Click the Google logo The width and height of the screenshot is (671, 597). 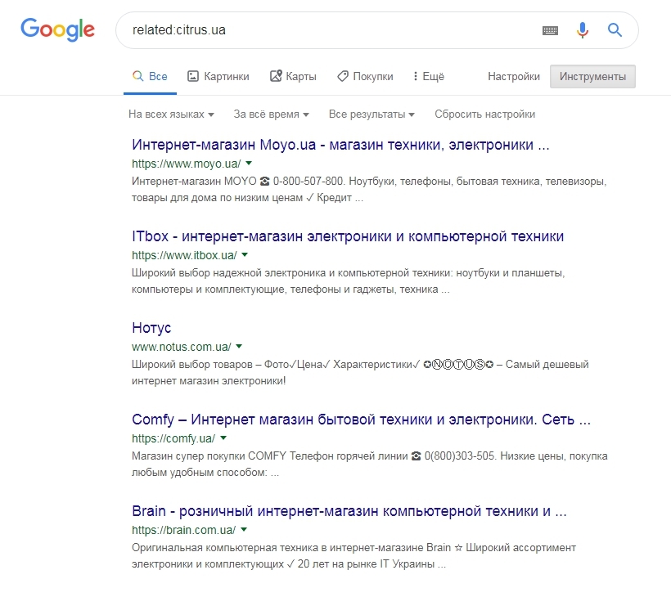click(58, 29)
